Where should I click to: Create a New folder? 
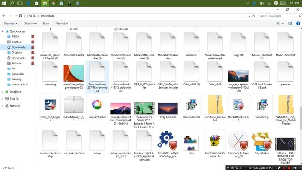(x=62, y=23)
